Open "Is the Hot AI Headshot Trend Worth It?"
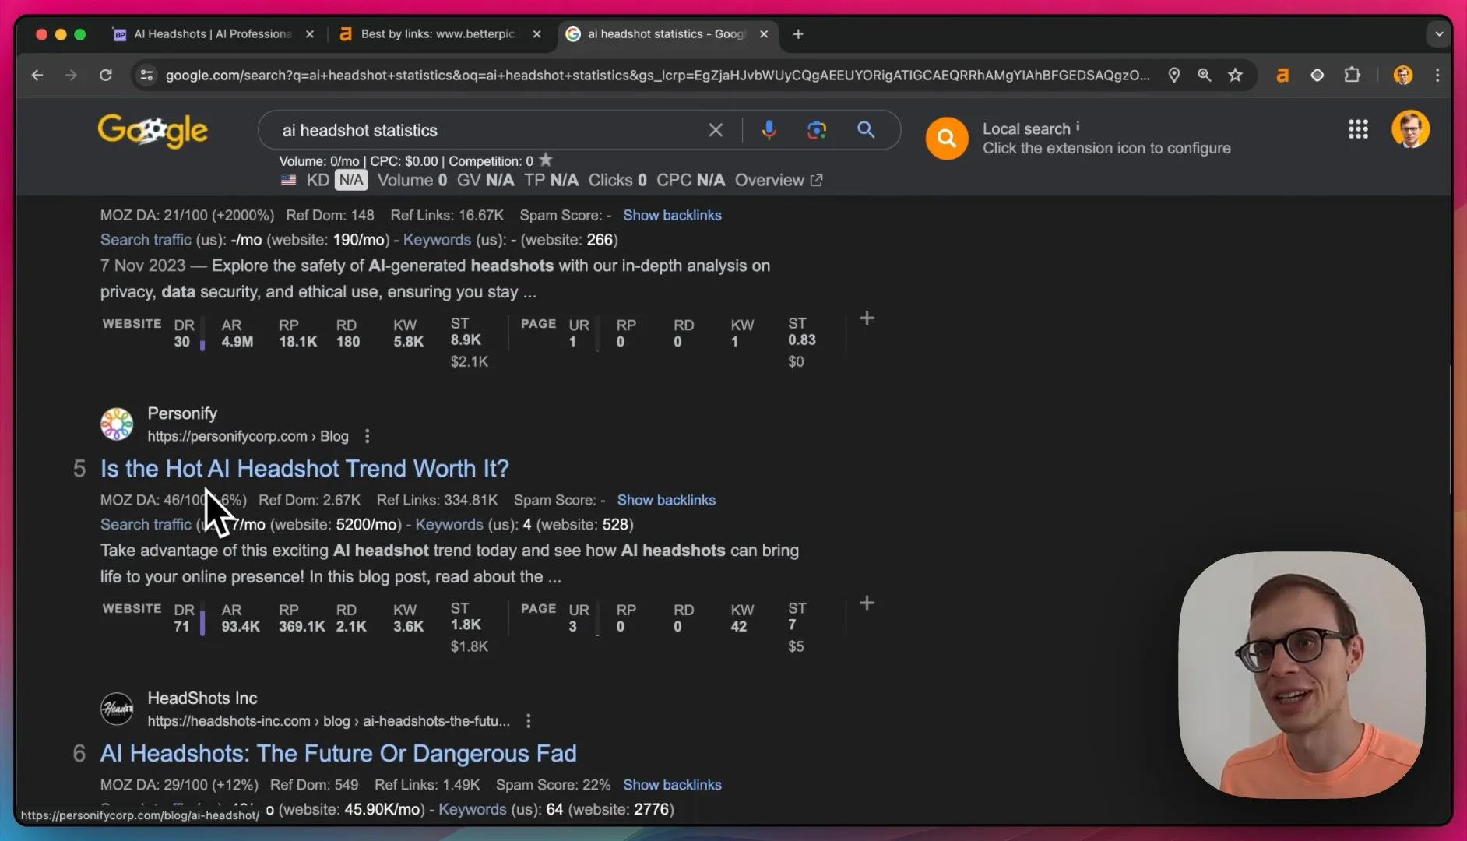1467x841 pixels. point(304,468)
